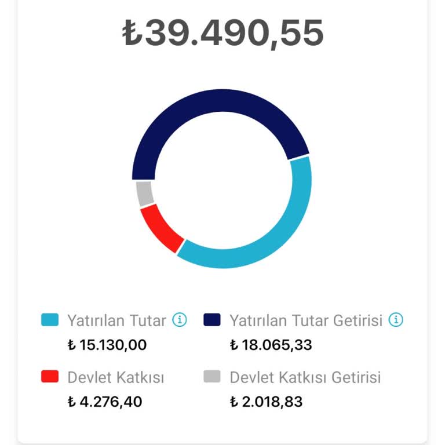Tap the total balance ₺39.490,55
This screenshot has height=445, width=445.
coord(222,33)
